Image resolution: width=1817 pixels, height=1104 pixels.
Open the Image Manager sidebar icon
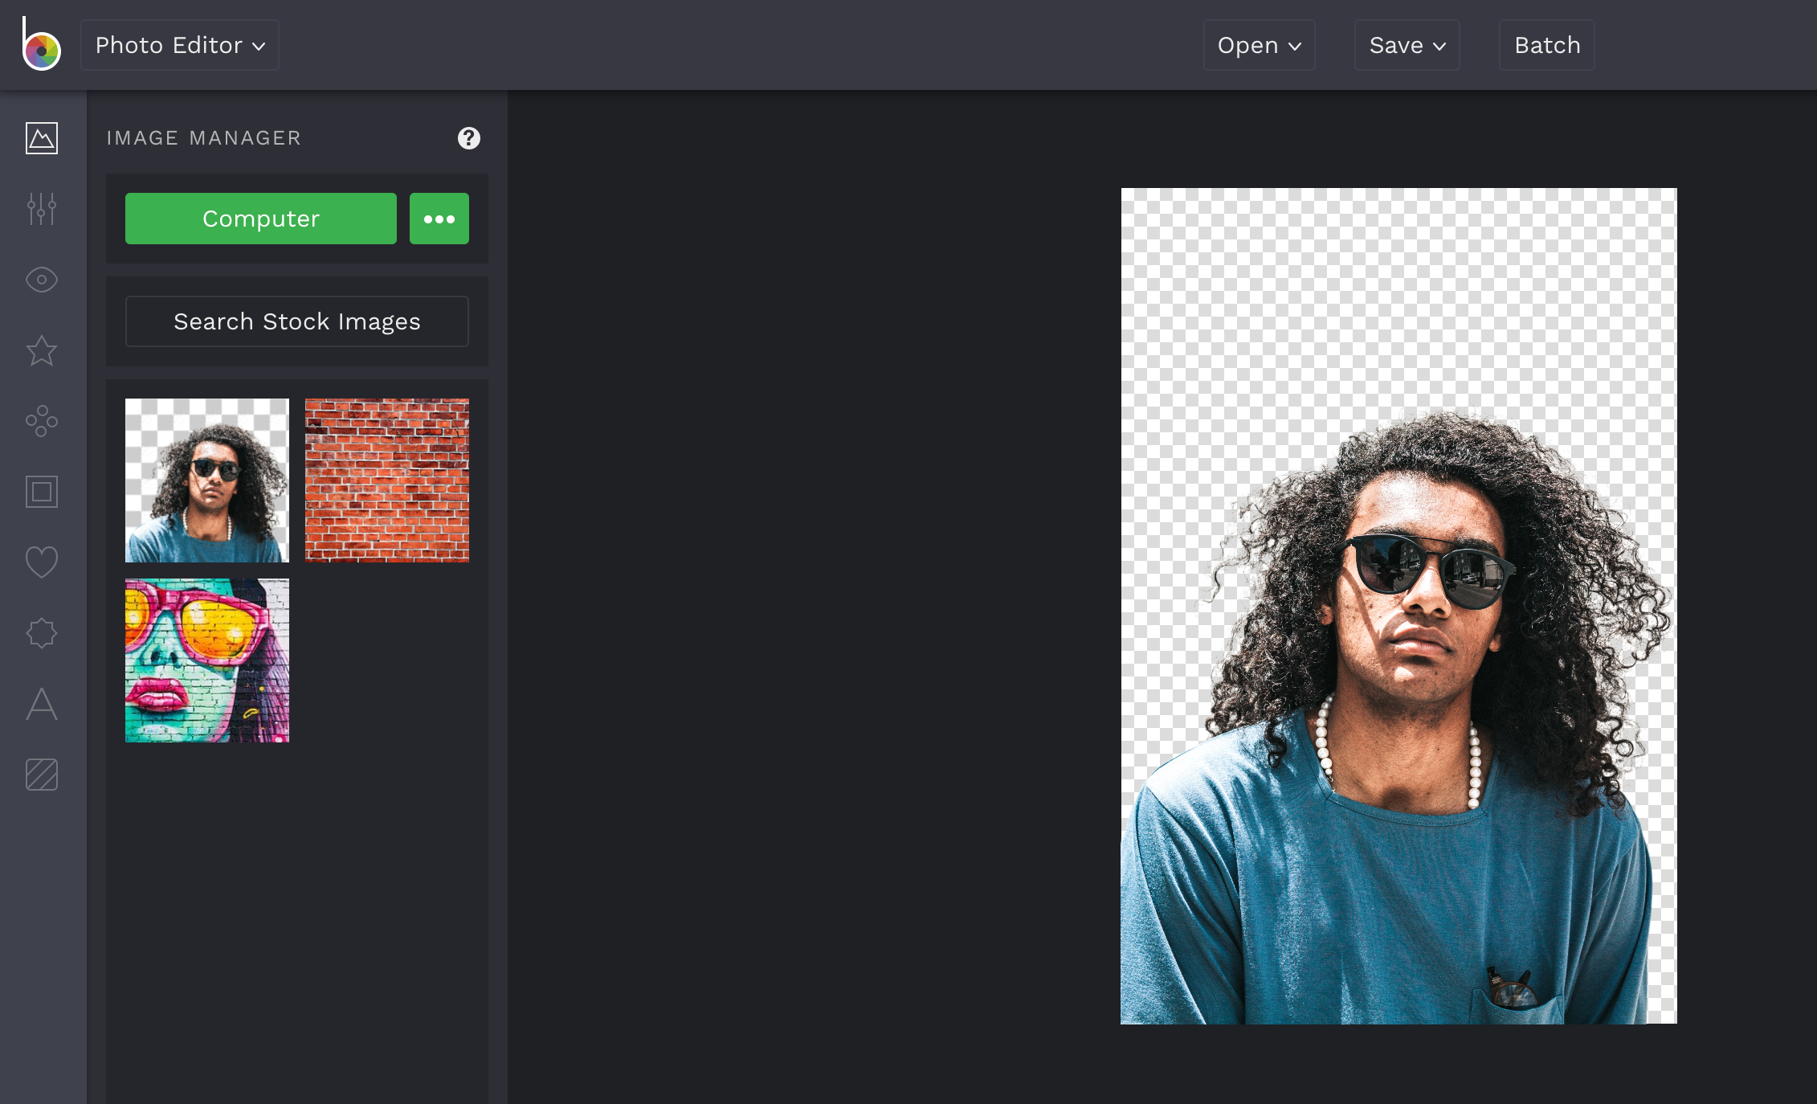click(x=42, y=138)
